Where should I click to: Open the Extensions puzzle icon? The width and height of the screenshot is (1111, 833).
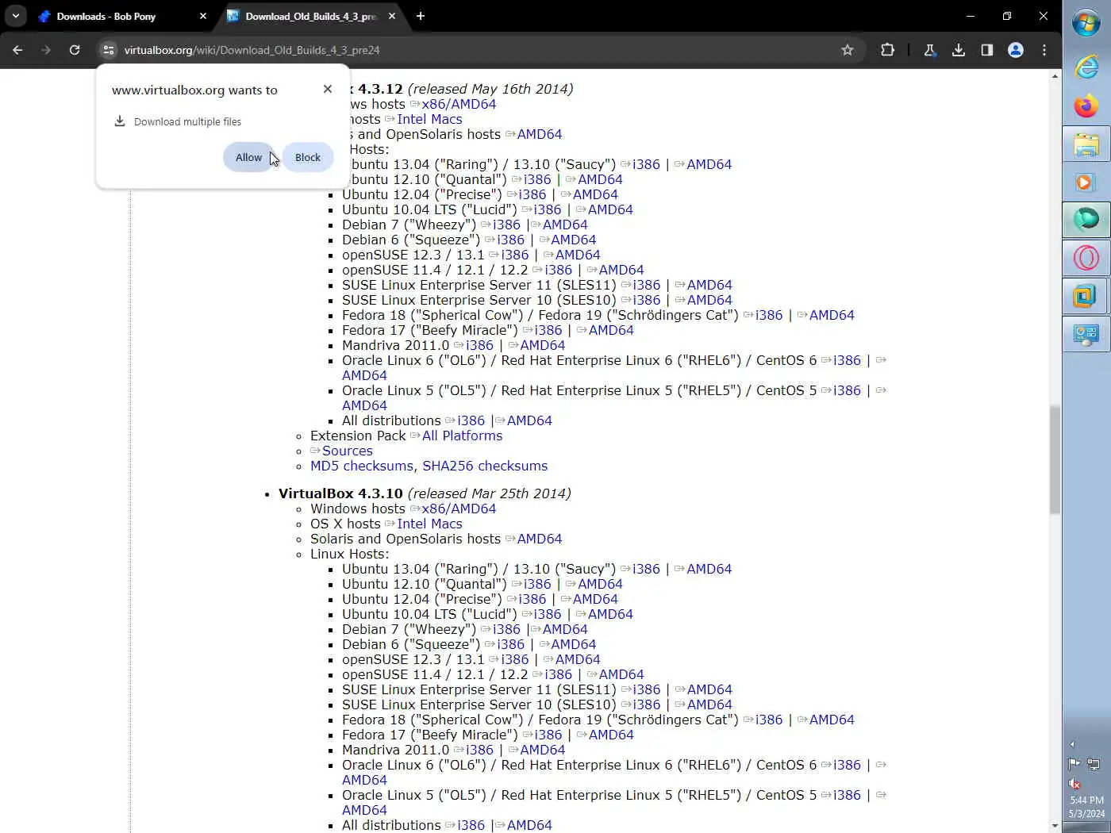(887, 50)
